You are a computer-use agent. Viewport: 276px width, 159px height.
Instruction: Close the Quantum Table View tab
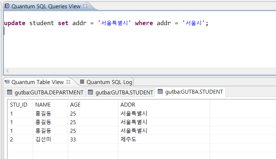point(68,82)
